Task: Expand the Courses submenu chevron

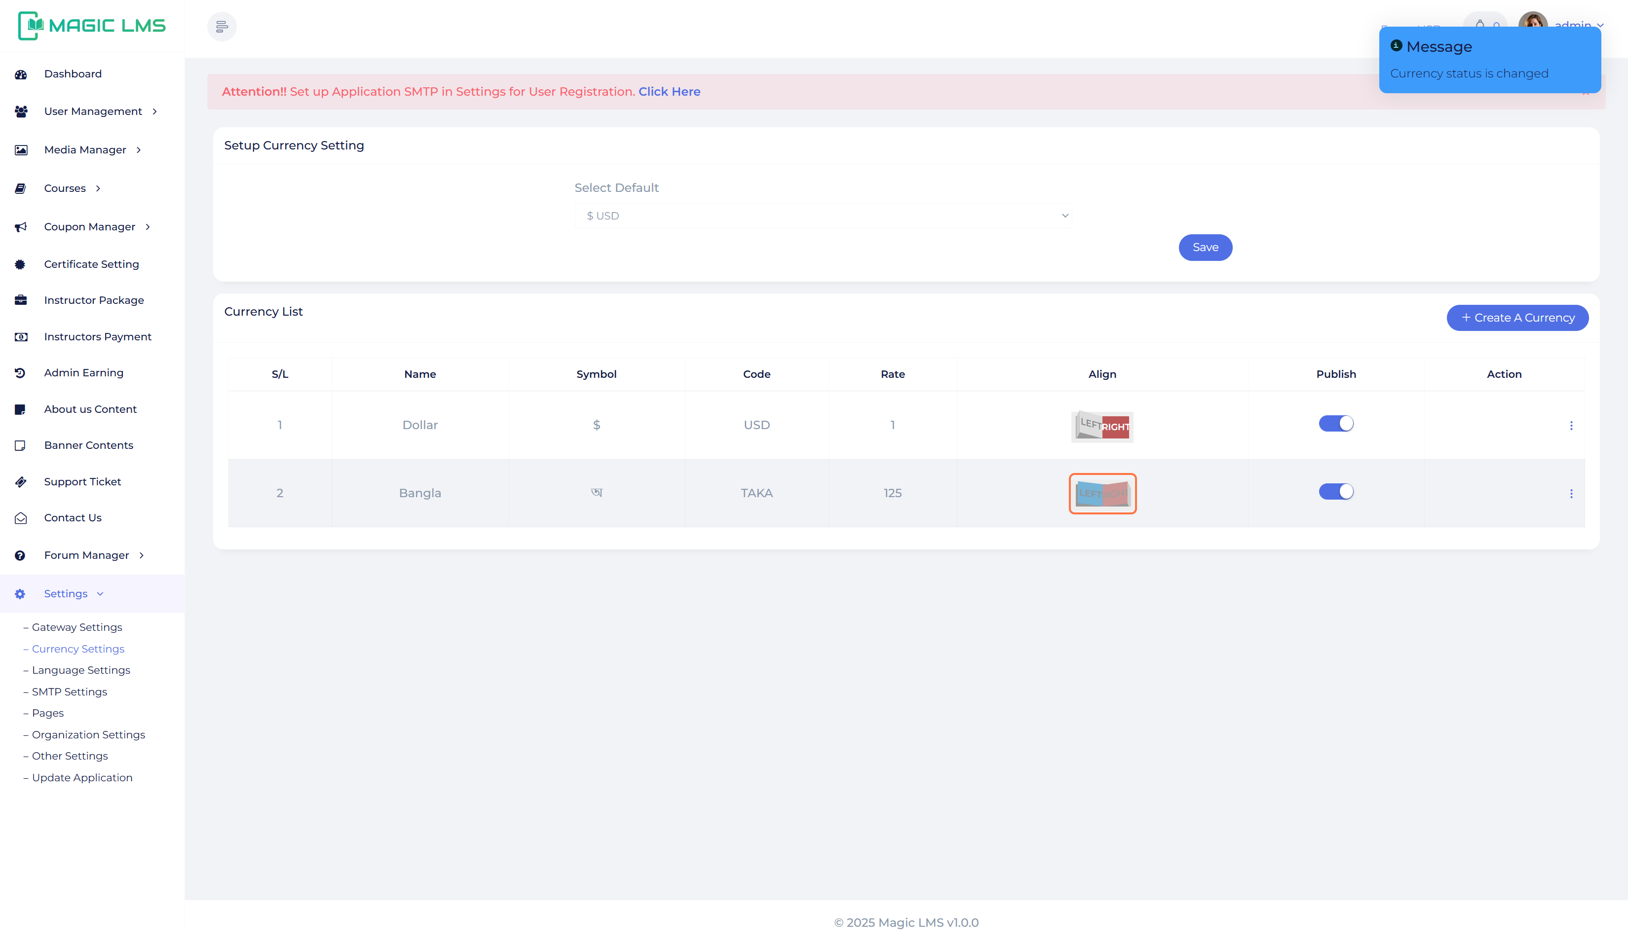Action: click(98, 188)
